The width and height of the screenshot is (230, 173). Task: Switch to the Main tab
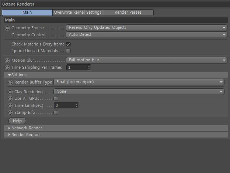click(x=27, y=12)
